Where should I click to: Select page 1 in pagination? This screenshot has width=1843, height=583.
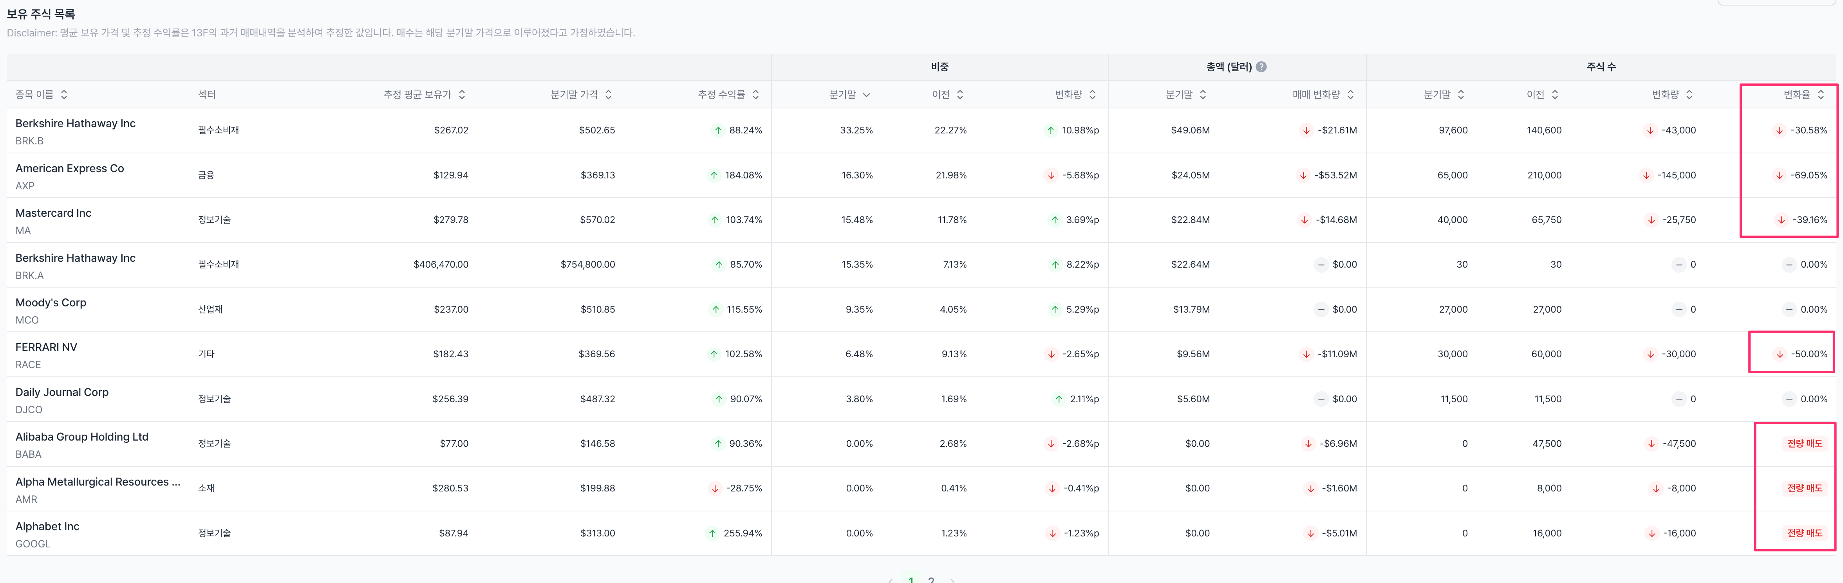[x=910, y=579]
